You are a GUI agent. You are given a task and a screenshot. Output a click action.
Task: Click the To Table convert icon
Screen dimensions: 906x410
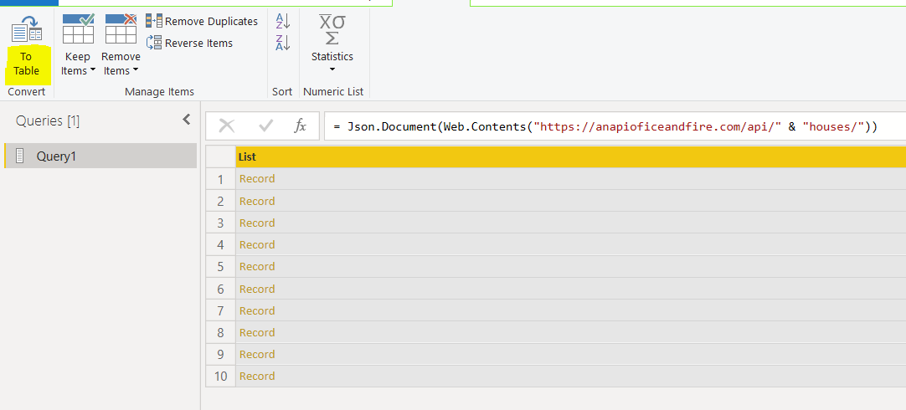(x=26, y=31)
